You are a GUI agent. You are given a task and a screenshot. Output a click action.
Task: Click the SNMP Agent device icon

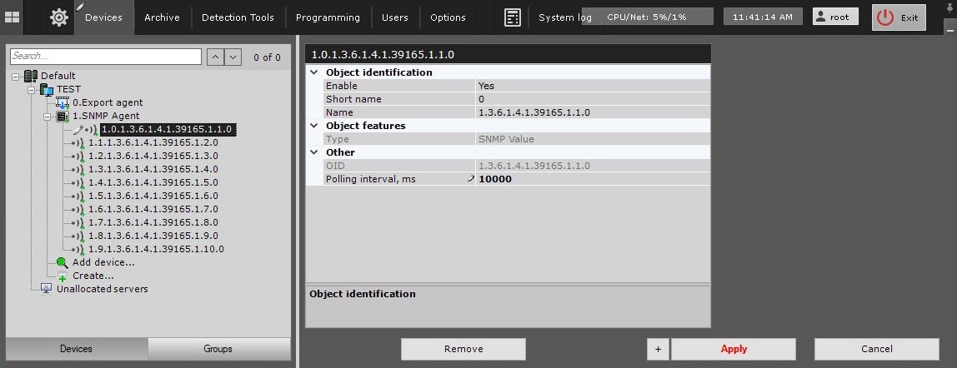coord(63,116)
